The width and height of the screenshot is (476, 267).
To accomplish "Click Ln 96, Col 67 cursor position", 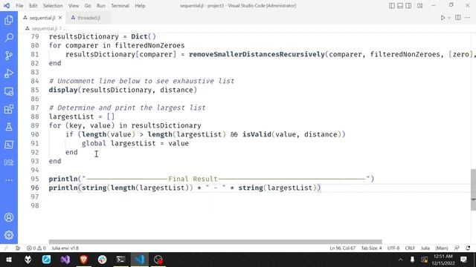I will [x=342, y=248].
